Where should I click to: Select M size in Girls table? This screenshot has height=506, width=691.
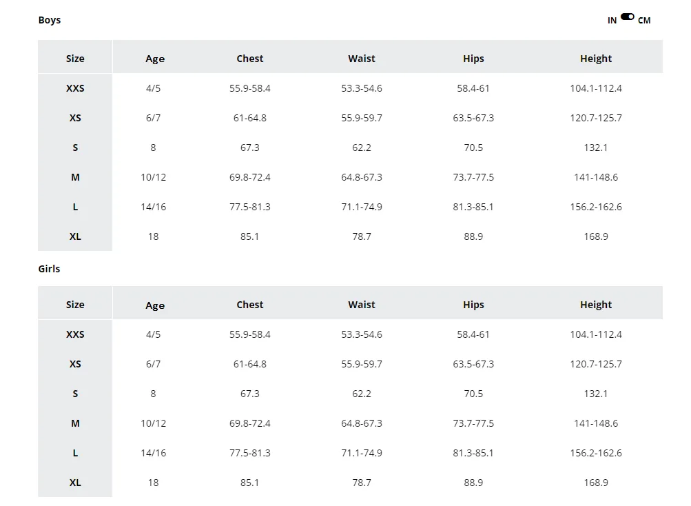(x=75, y=423)
